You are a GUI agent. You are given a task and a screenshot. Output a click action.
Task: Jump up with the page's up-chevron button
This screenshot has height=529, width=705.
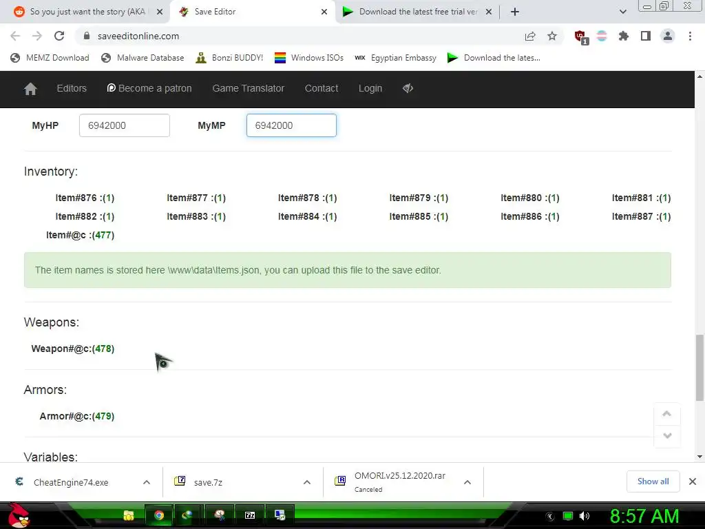pos(666,414)
